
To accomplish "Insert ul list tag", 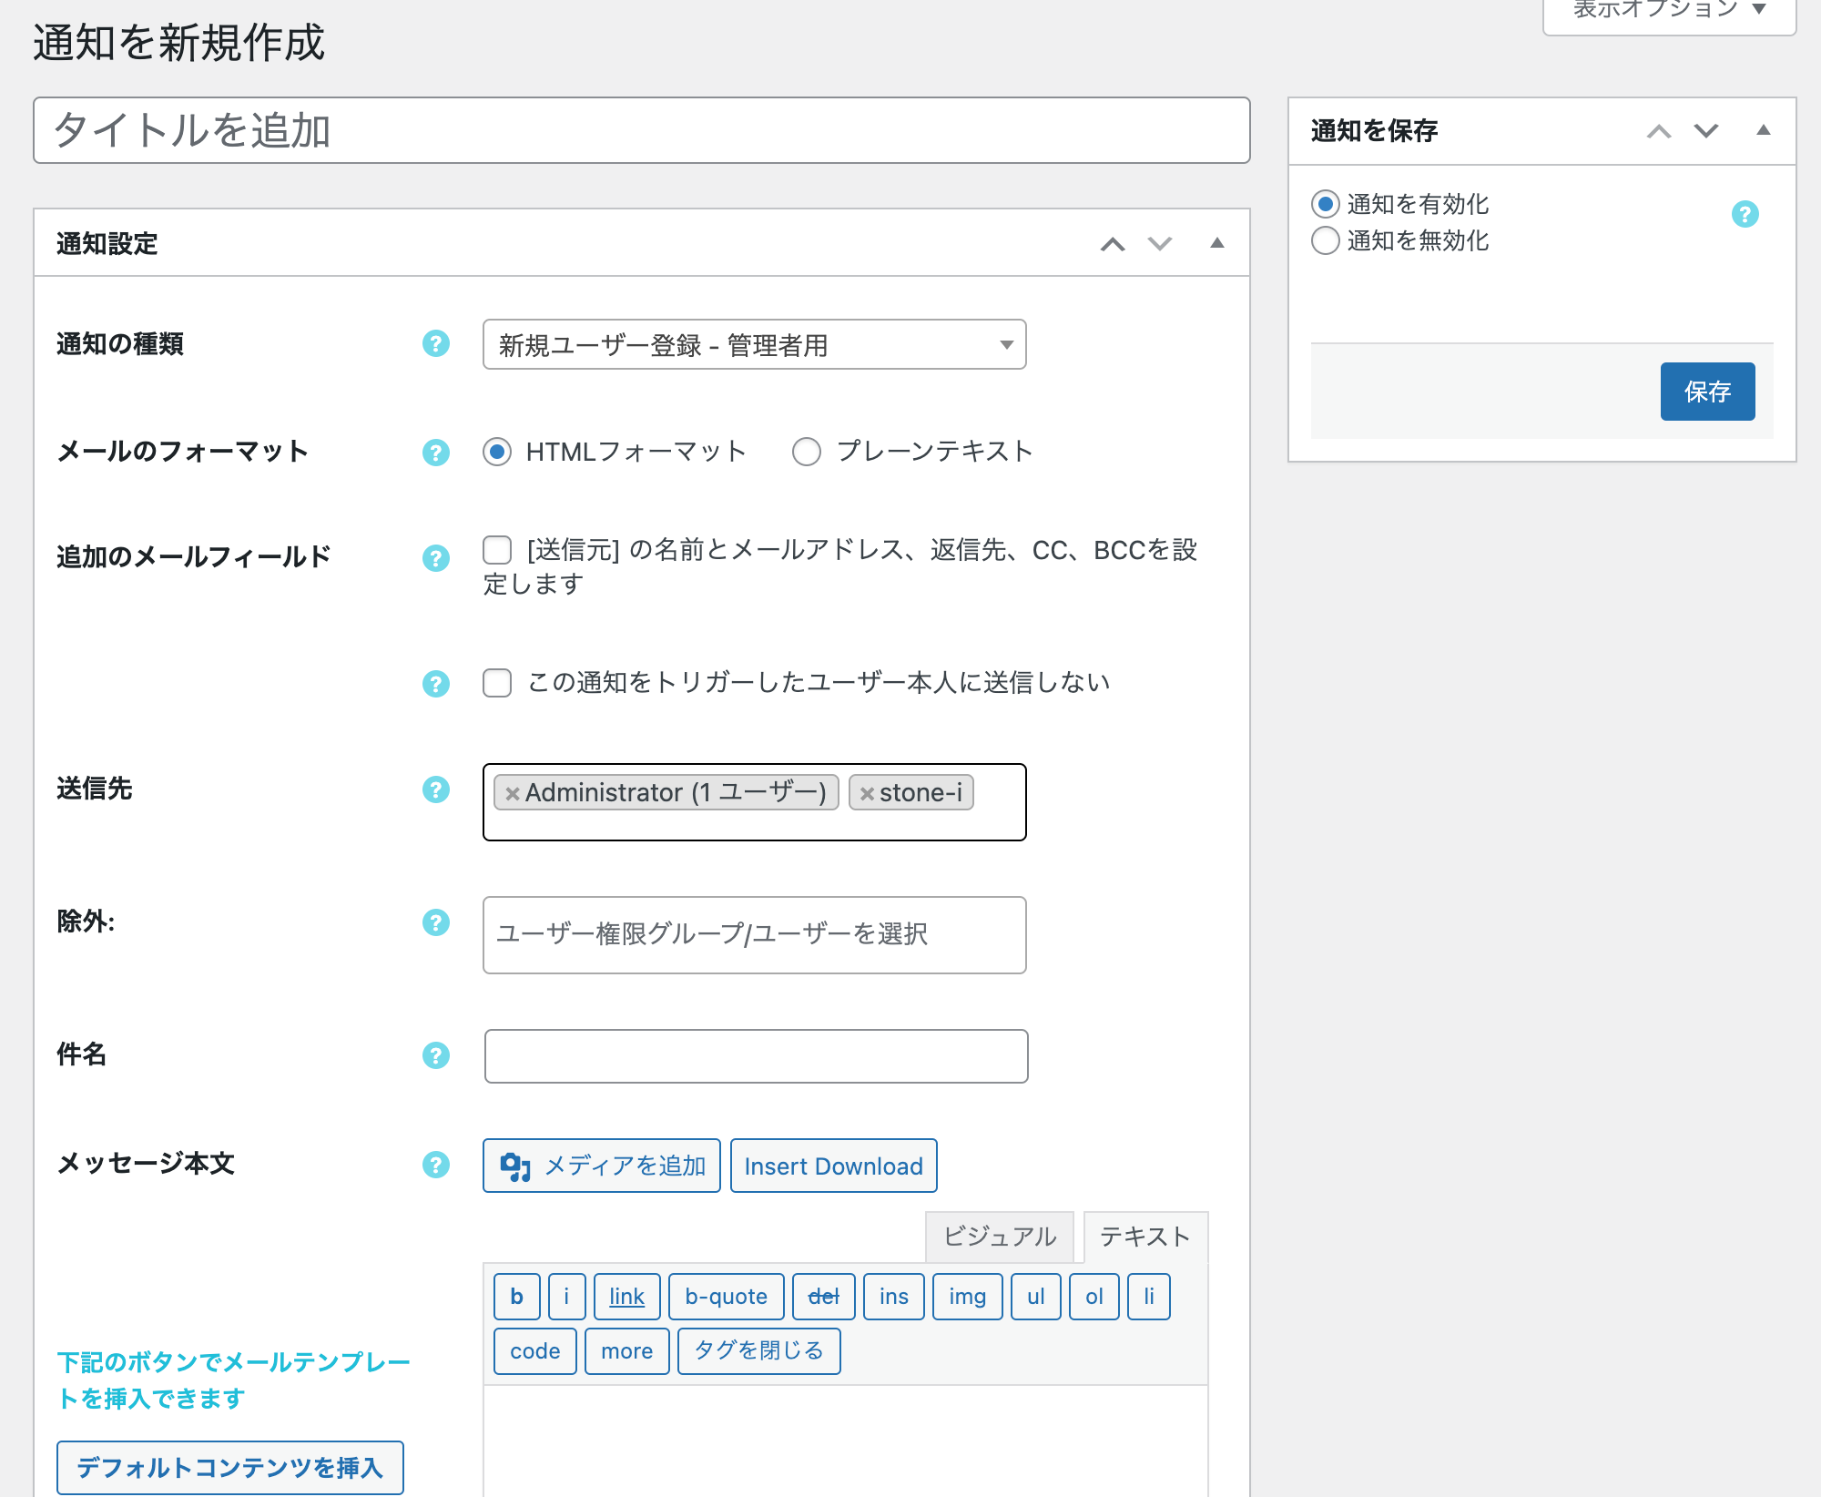I will pyautogui.click(x=1035, y=1297).
